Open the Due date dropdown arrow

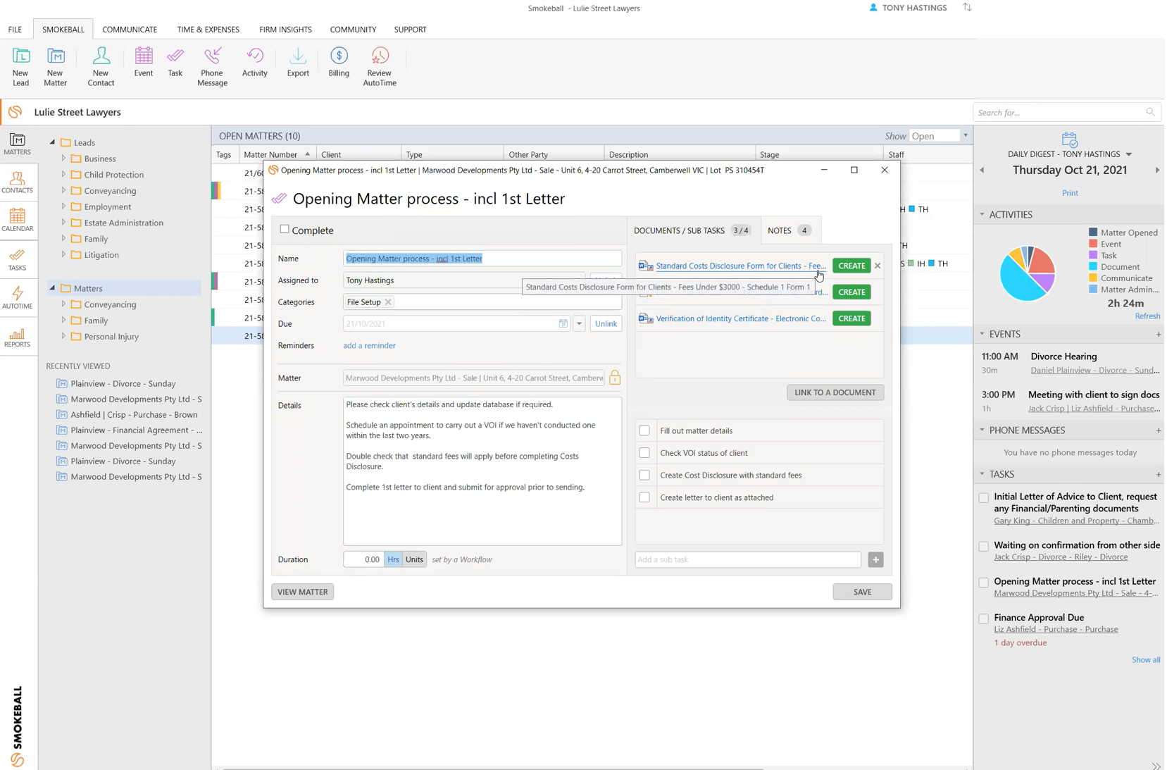[x=579, y=324]
